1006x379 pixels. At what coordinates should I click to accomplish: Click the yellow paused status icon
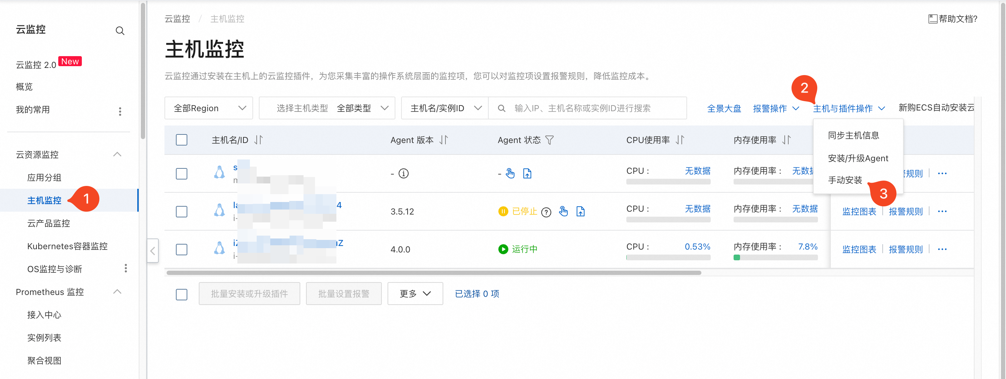503,211
